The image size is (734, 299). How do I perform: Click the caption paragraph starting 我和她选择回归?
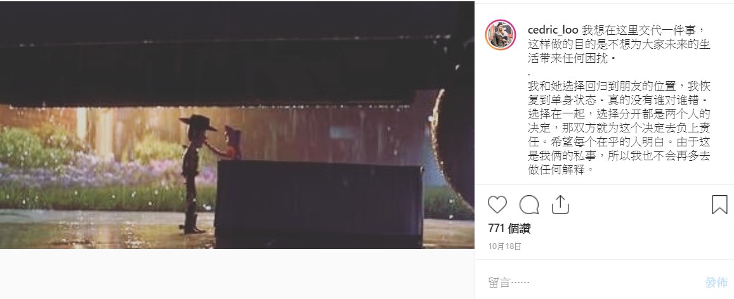point(619,127)
